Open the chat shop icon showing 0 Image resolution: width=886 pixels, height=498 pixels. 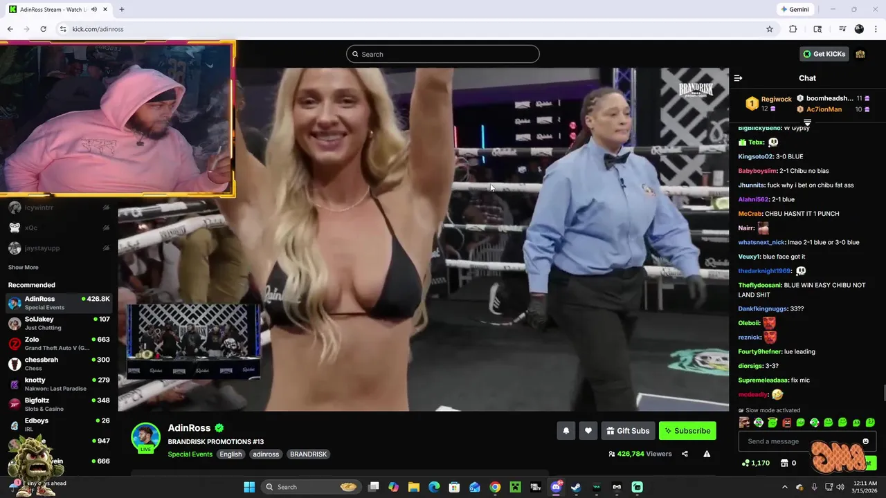[788, 463]
